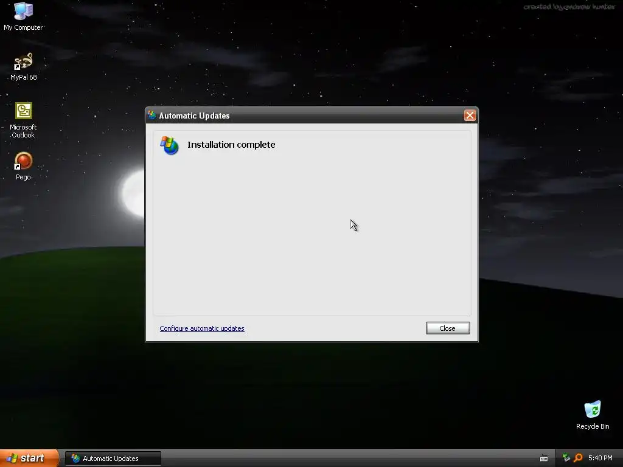Click the Automatic Updates title bar text

pyautogui.click(x=194, y=116)
